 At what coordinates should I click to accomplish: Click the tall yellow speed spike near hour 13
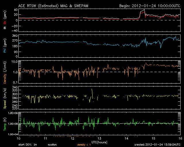[92, 89]
